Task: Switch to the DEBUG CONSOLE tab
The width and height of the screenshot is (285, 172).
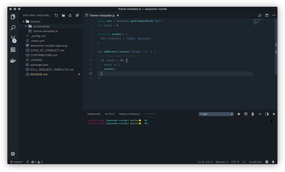Action: click(x=129, y=114)
